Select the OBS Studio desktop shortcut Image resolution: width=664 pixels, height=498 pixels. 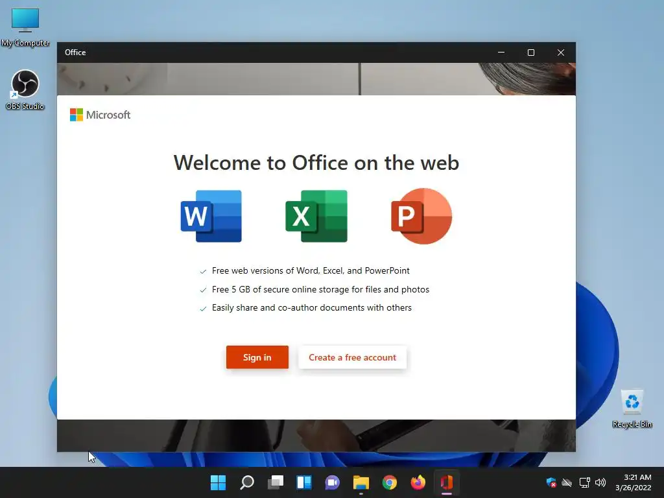click(x=25, y=89)
